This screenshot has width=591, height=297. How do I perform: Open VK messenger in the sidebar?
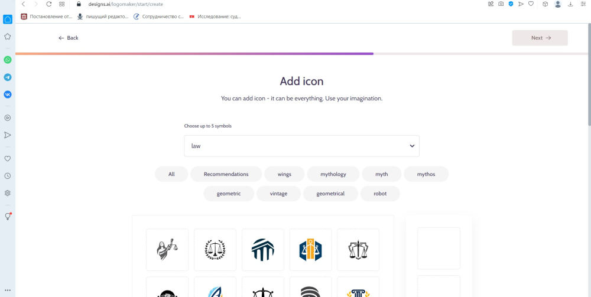pos(8,94)
